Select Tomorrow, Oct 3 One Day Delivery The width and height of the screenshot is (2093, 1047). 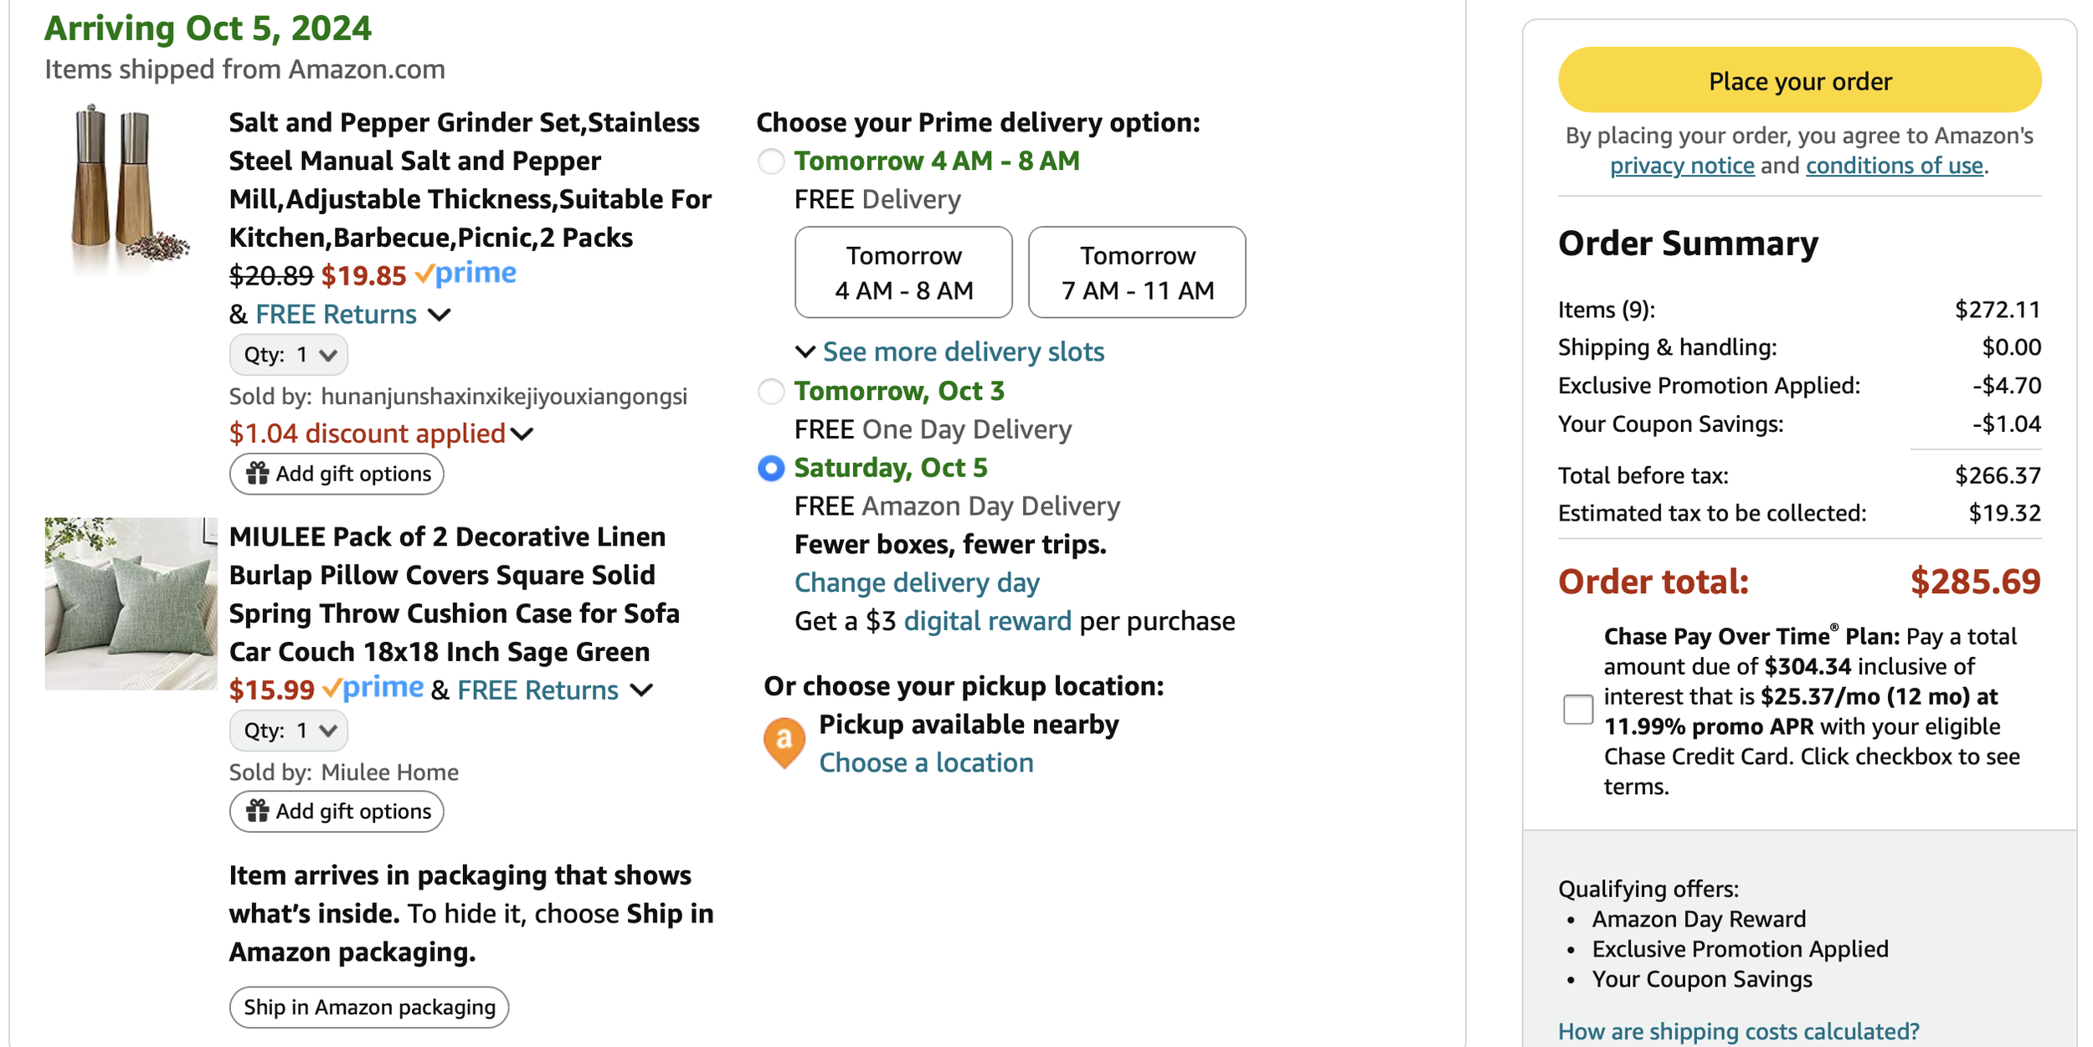tap(771, 391)
